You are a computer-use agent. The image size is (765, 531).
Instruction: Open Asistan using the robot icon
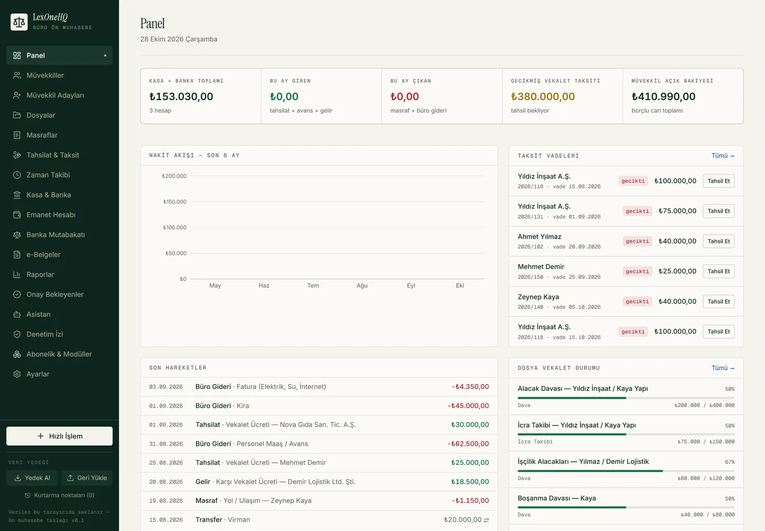click(17, 314)
